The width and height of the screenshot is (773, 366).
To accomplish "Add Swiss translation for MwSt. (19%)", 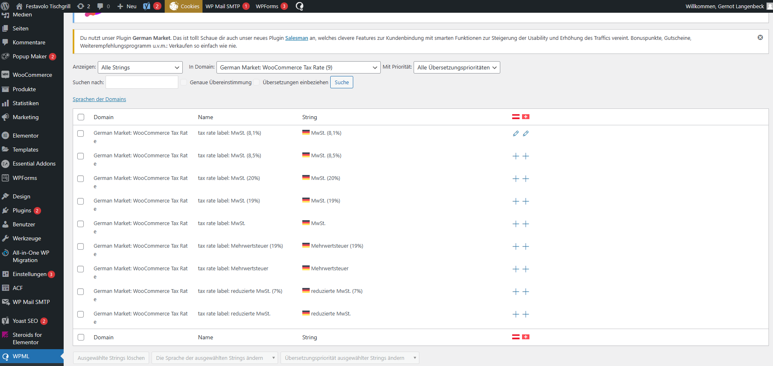I will 526,201.
